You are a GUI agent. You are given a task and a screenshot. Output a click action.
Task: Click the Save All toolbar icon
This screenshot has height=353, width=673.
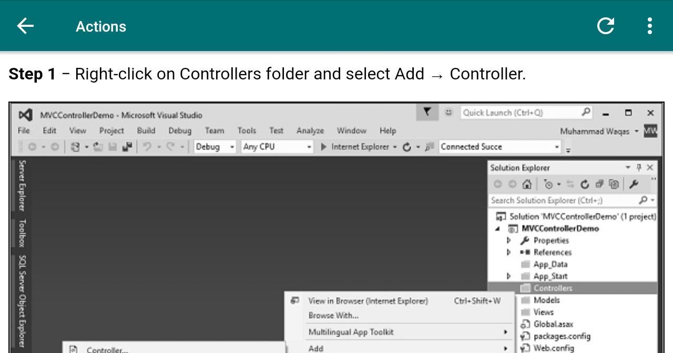[127, 146]
